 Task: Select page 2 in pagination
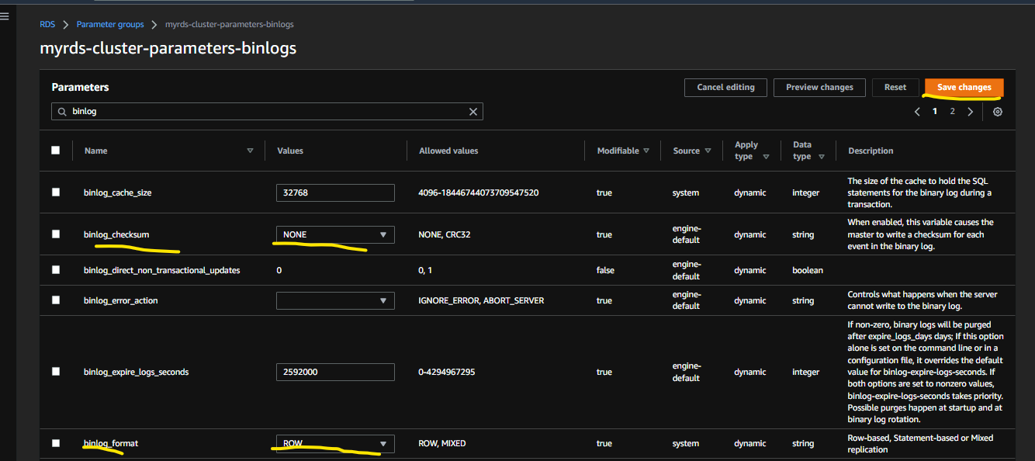[952, 112]
